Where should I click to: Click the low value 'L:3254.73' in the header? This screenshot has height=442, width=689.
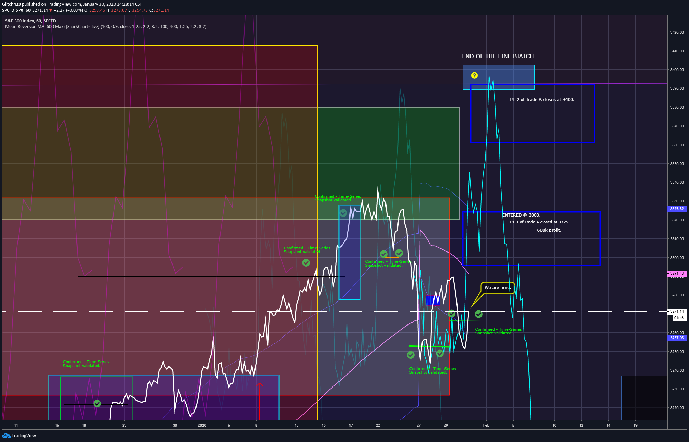tap(138, 10)
